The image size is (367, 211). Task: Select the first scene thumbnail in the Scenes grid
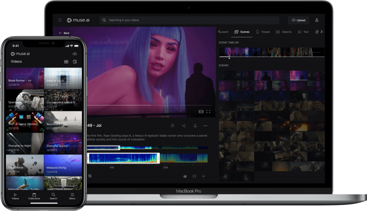pos(228,75)
